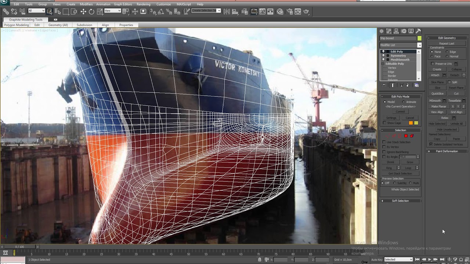Image resolution: width=470 pixels, height=264 pixels.
Task: Toggle the Angle Snap icon
Action: pos(161,12)
